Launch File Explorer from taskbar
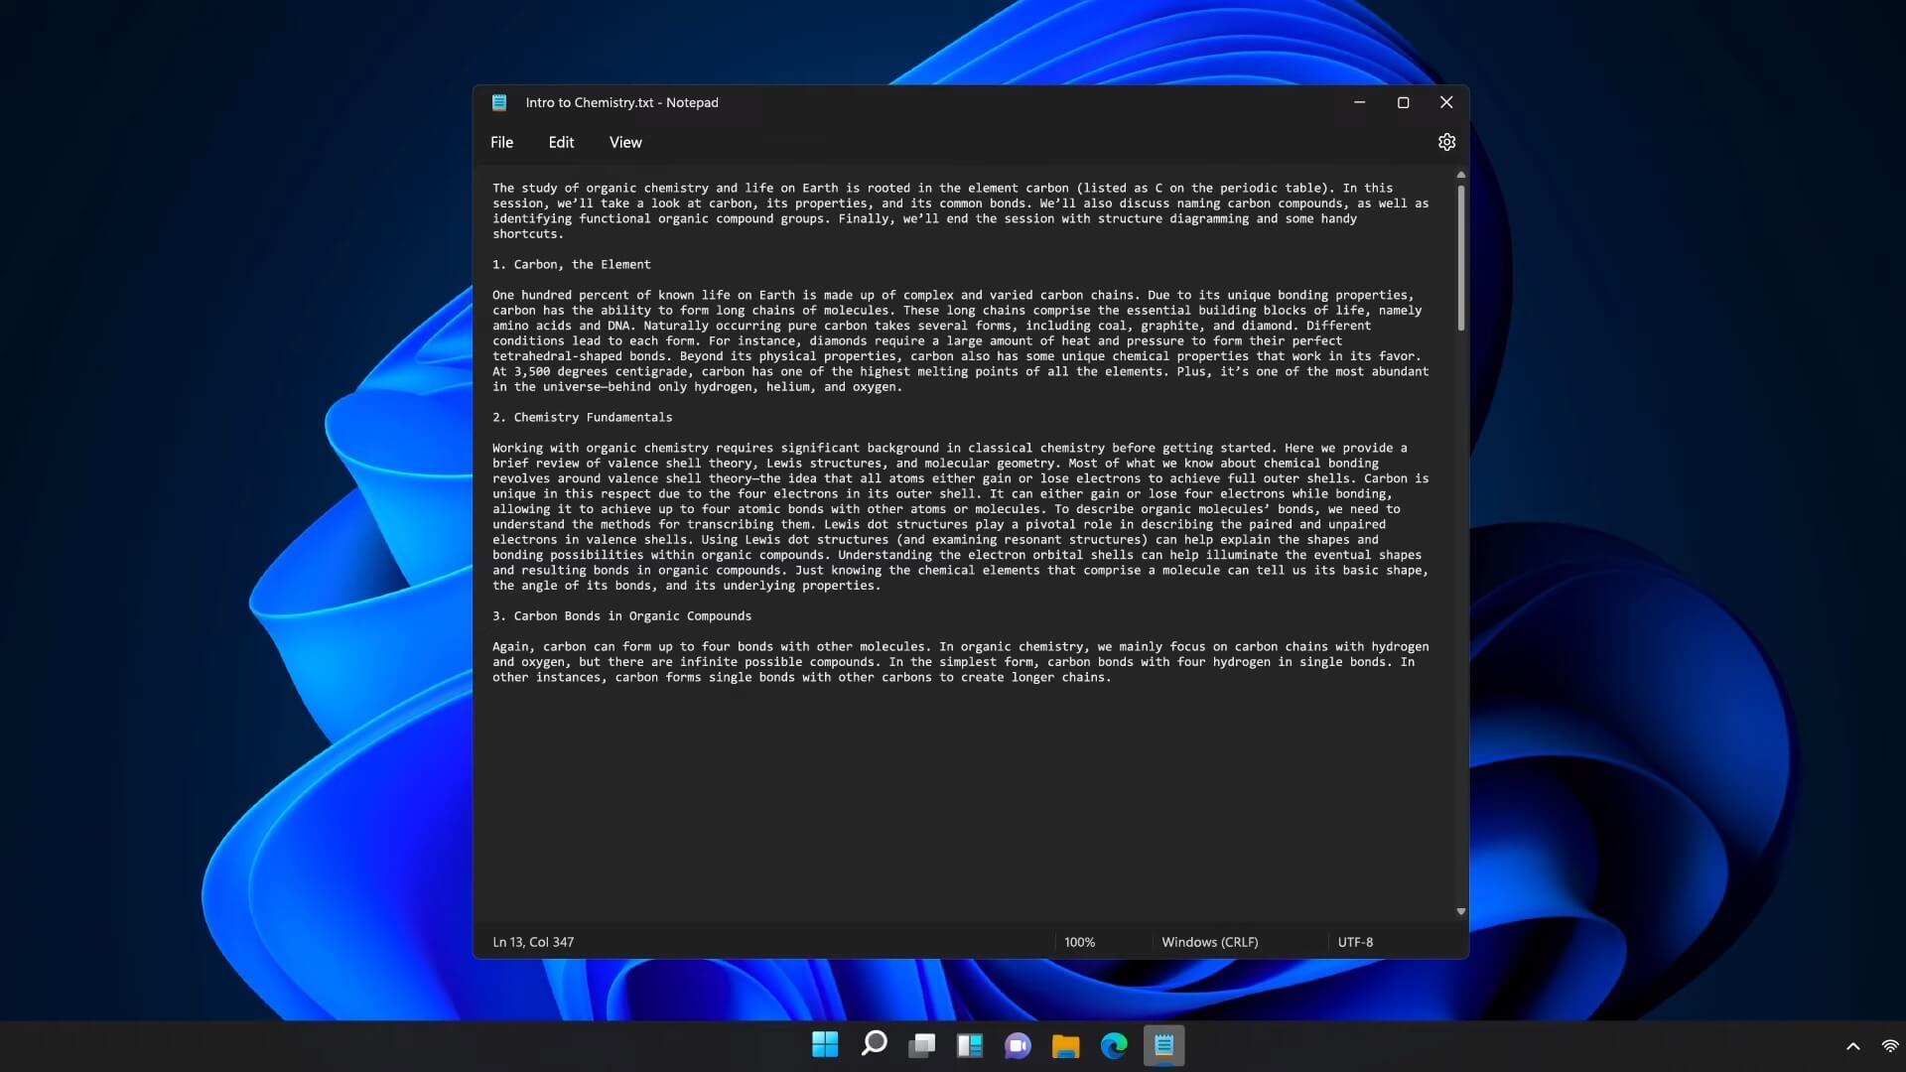Screen dimensions: 1906x1072 pyautogui.click(x=1066, y=1045)
